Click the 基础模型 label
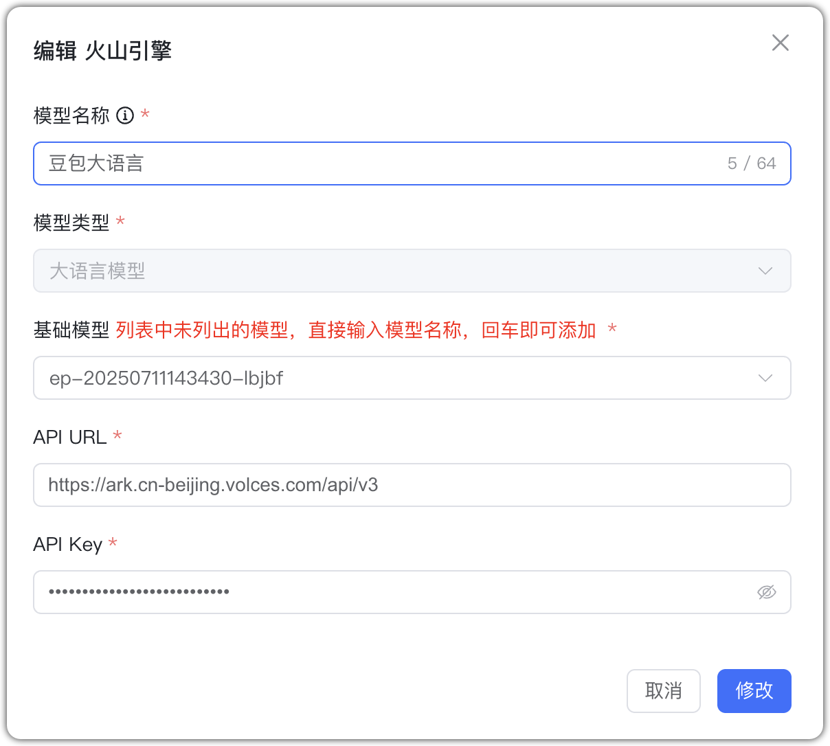The height and width of the screenshot is (746, 830). (71, 330)
